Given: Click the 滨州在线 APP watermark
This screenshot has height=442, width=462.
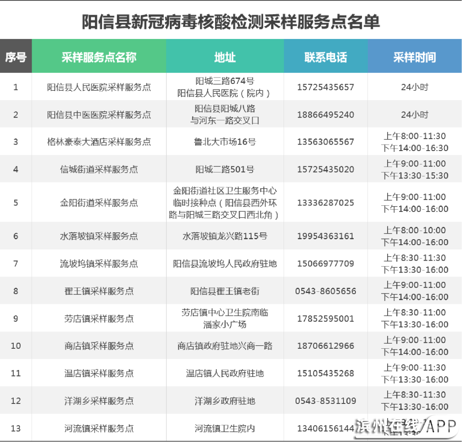Looking at the screenshot, I should pyautogui.click(x=406, y=428).
